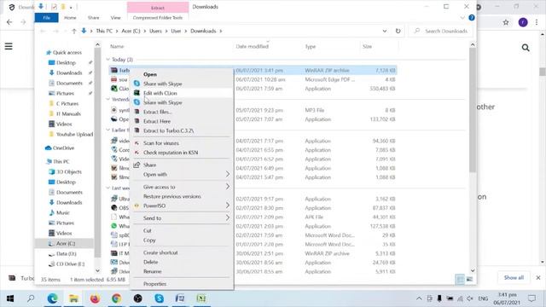The width and height of the screenshot is (546, 307).
Task: Click the Explorer help question-mark icon
Action: coord(472,17)
